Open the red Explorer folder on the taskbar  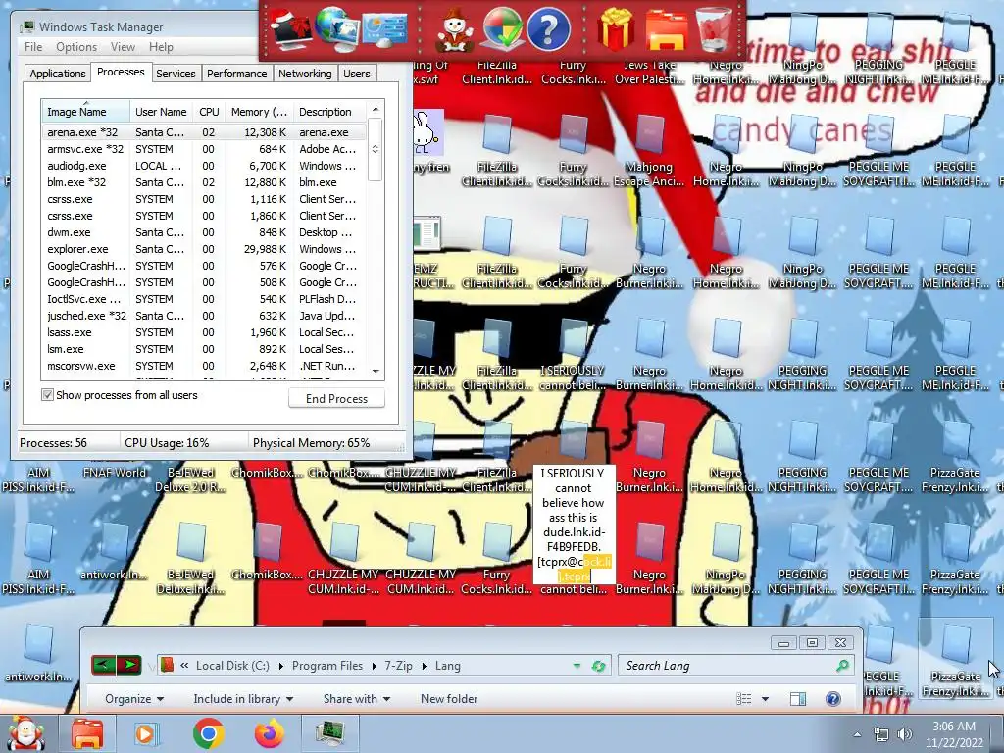point(87,733)
